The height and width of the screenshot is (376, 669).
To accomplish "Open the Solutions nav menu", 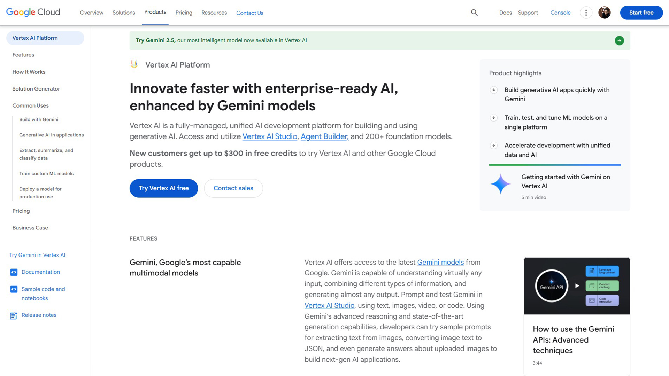I will click(124, 13).
